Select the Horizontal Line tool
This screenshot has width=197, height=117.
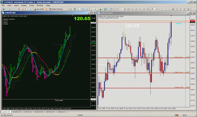(x=165, y=9)
